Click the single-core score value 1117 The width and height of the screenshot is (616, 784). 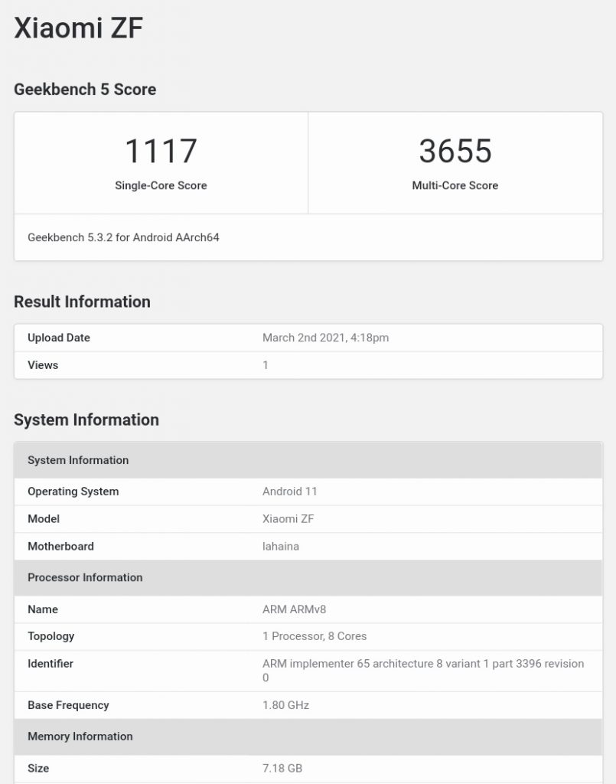[x=161, y=151]
